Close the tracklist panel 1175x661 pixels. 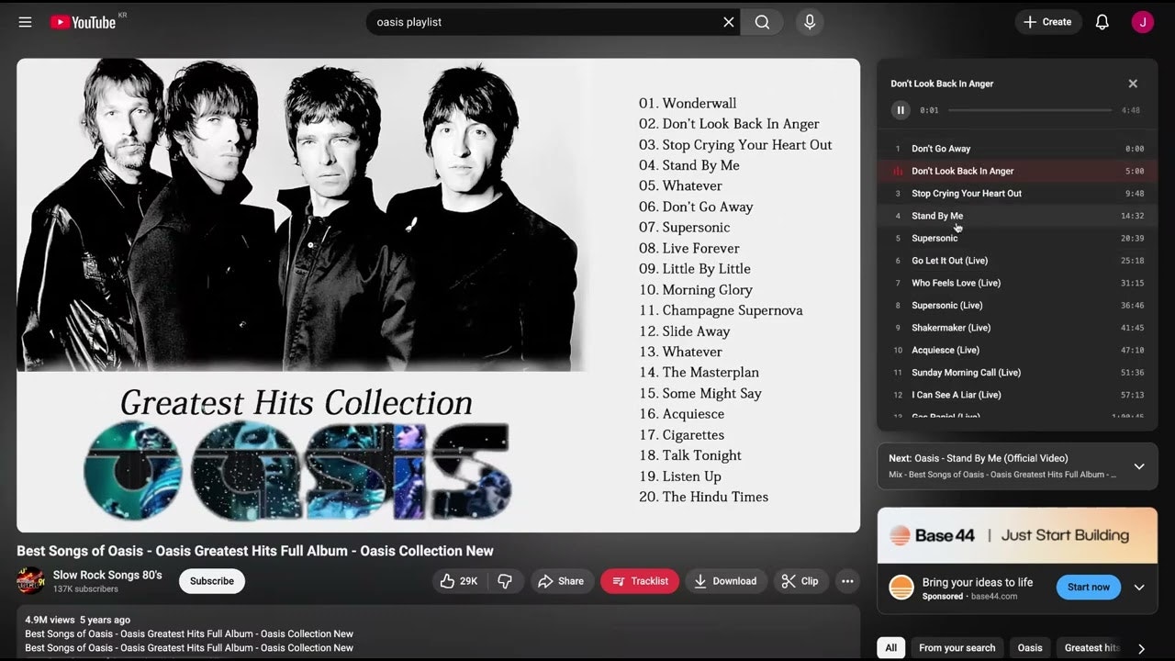1133,84
